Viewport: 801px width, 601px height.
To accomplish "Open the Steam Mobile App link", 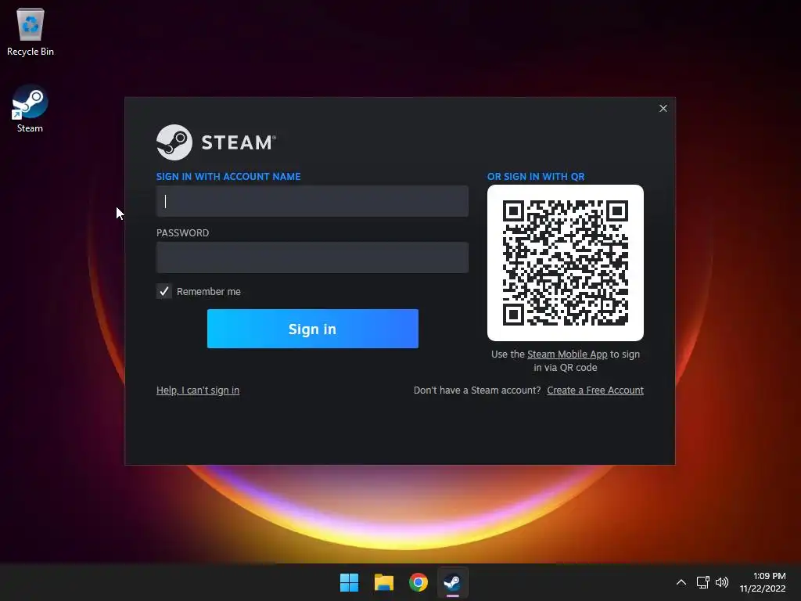I will 567,354.
